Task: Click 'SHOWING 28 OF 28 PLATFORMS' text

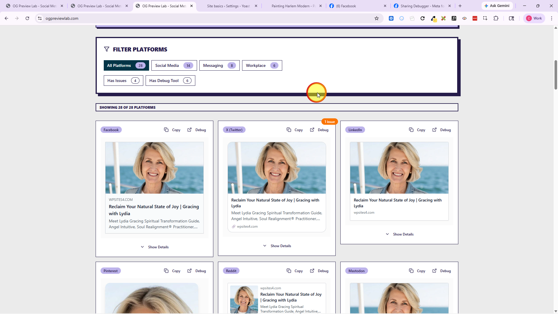Action: [x=127, y=108]
